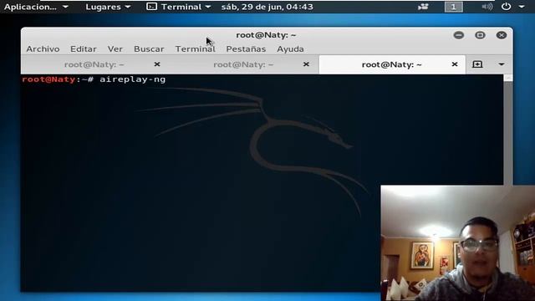
Task: Switch to the second root@Naty tab
Action: (243, 64)
